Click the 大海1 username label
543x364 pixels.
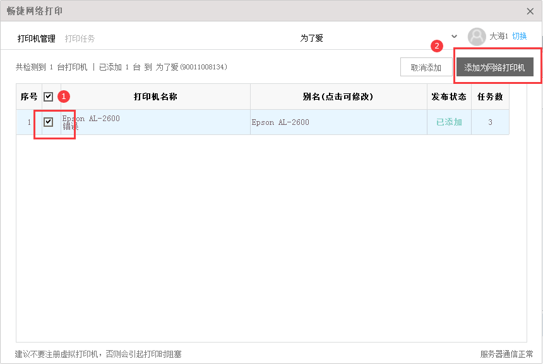tap(498, 37)
